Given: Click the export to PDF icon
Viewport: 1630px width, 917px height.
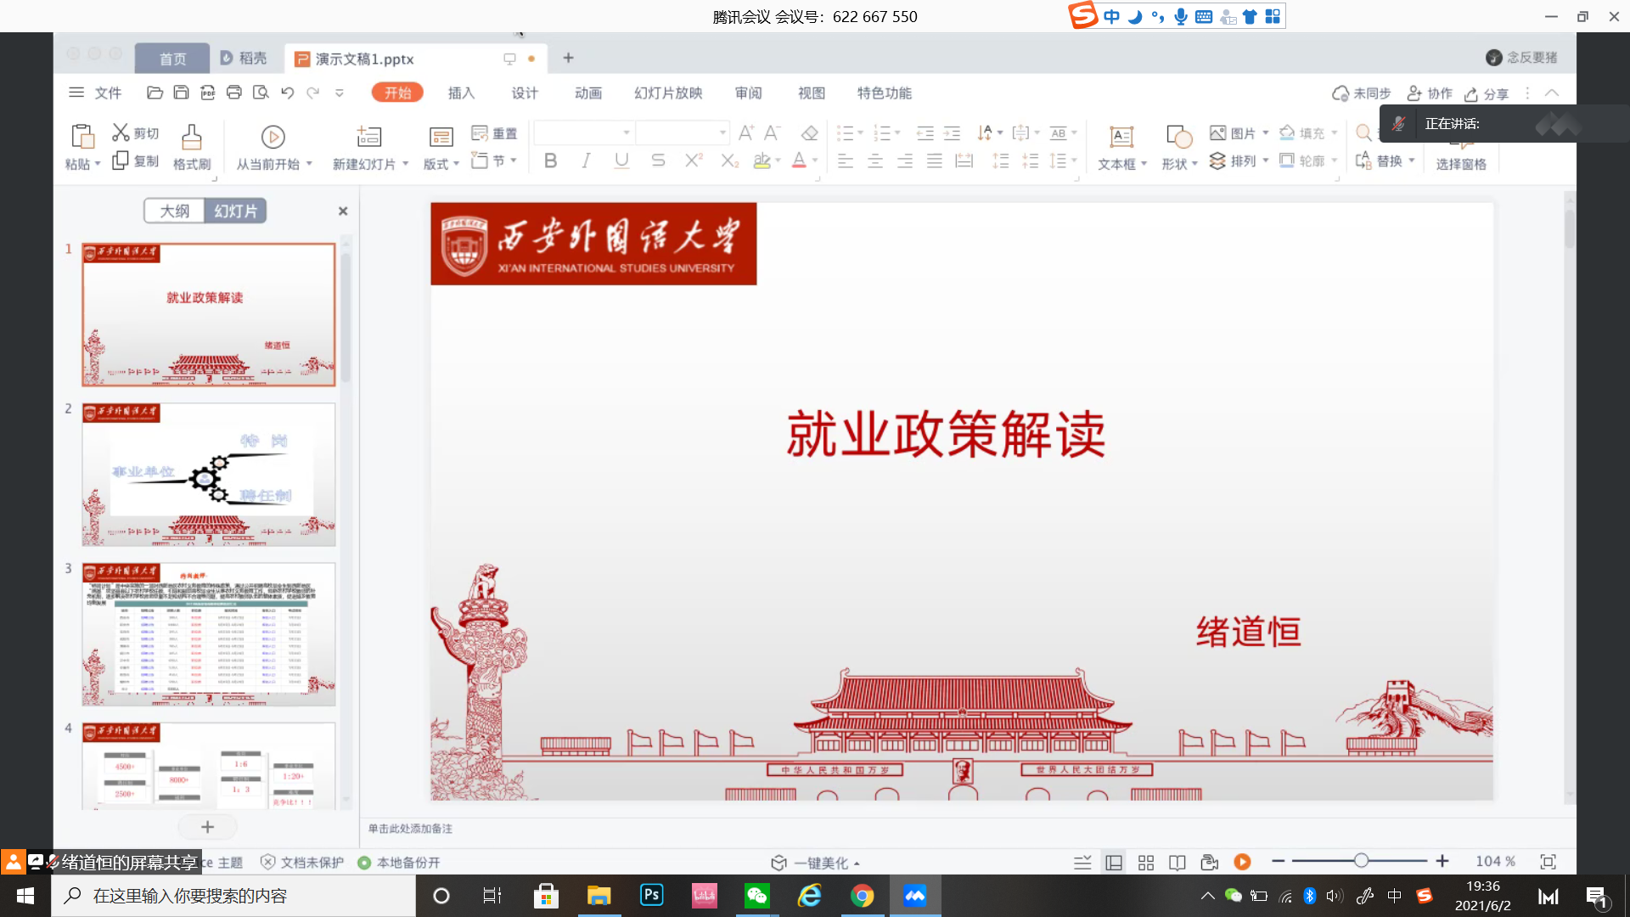Looking at the screenshot, I should click(207, 93).
